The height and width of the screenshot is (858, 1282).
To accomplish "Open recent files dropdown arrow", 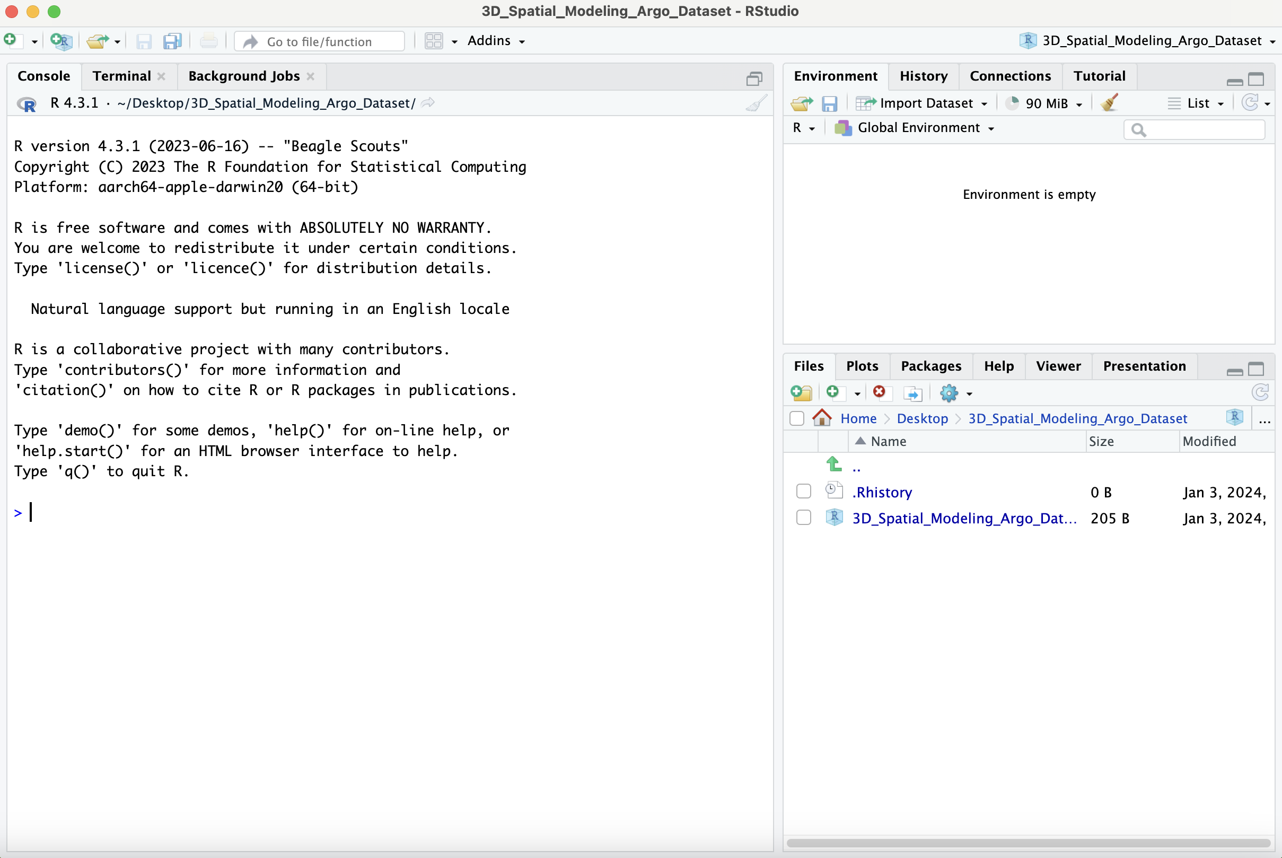I will (117, 41).
